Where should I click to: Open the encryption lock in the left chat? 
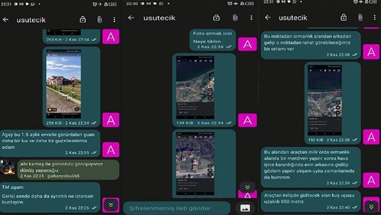tap(83, 20)
